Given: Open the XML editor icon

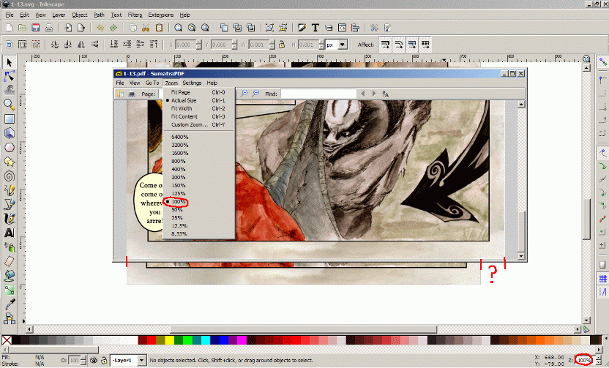Looking at the screenshot, I should (x=342, y=28).
